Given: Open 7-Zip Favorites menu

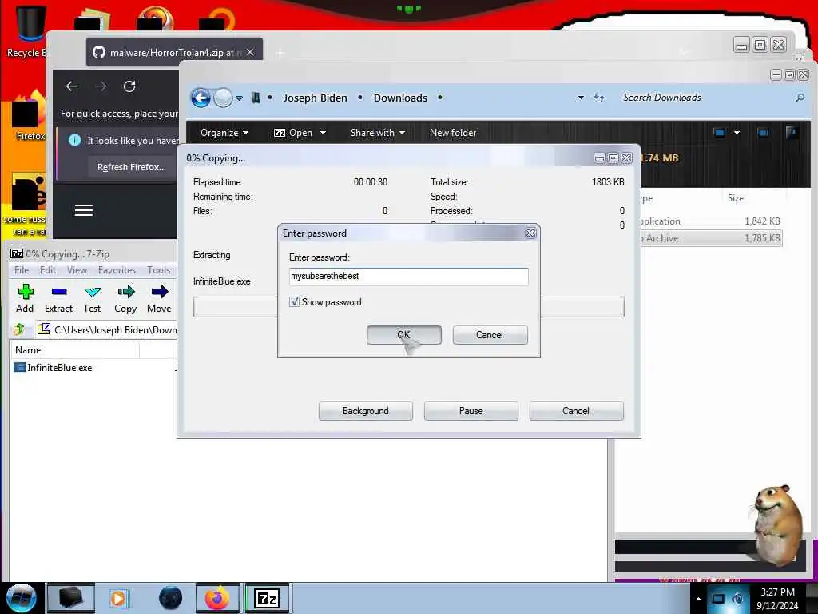Looking at the screenshot, I should click(x=117, y=270).
